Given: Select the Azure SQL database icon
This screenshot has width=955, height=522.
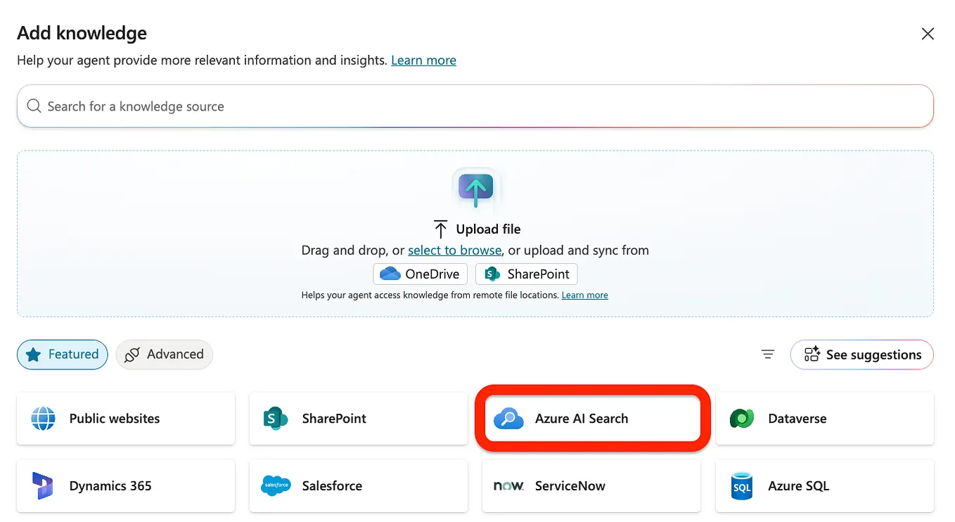Looking at the screenshot, I should tap(741, 485).
